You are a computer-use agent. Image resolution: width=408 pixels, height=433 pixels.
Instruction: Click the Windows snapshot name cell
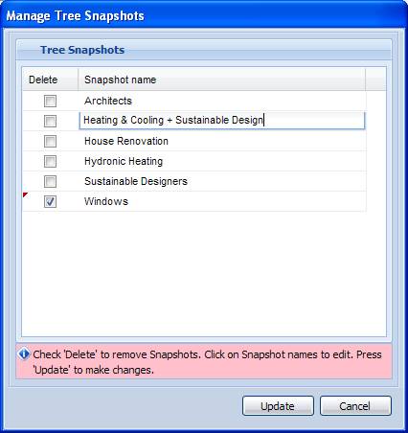222,201
